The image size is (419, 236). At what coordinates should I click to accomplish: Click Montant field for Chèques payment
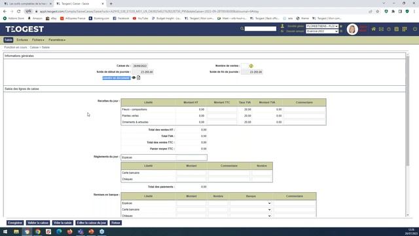[191, 179]
